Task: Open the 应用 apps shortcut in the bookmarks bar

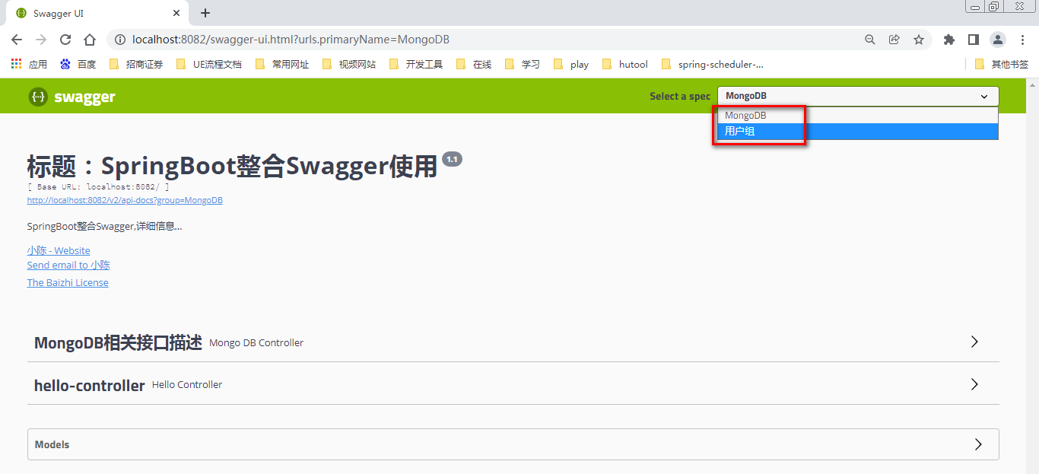Action: [x=29, y=64]
